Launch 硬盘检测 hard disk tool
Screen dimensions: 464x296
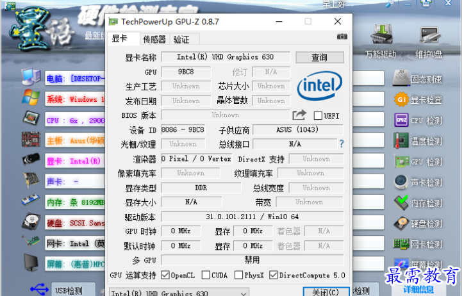(418, 224)
